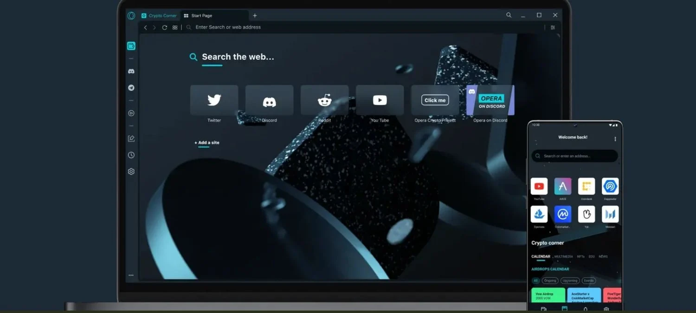Go forward with the forward arrow
The image size is (696, 313).
pyautogui.click(x=155, y=27)
